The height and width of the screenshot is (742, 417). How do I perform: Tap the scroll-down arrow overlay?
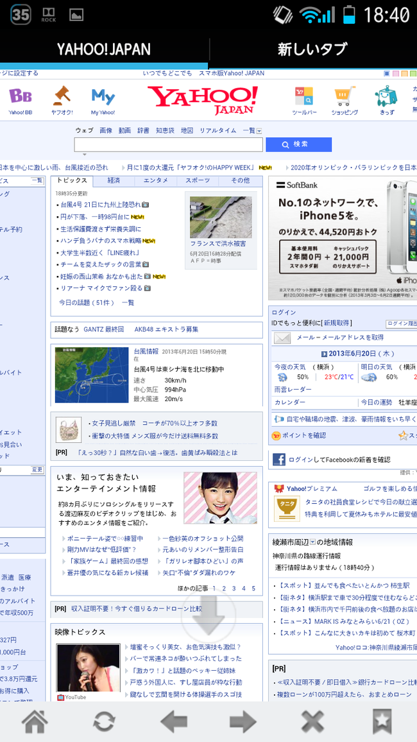click(x=208, y=615)
